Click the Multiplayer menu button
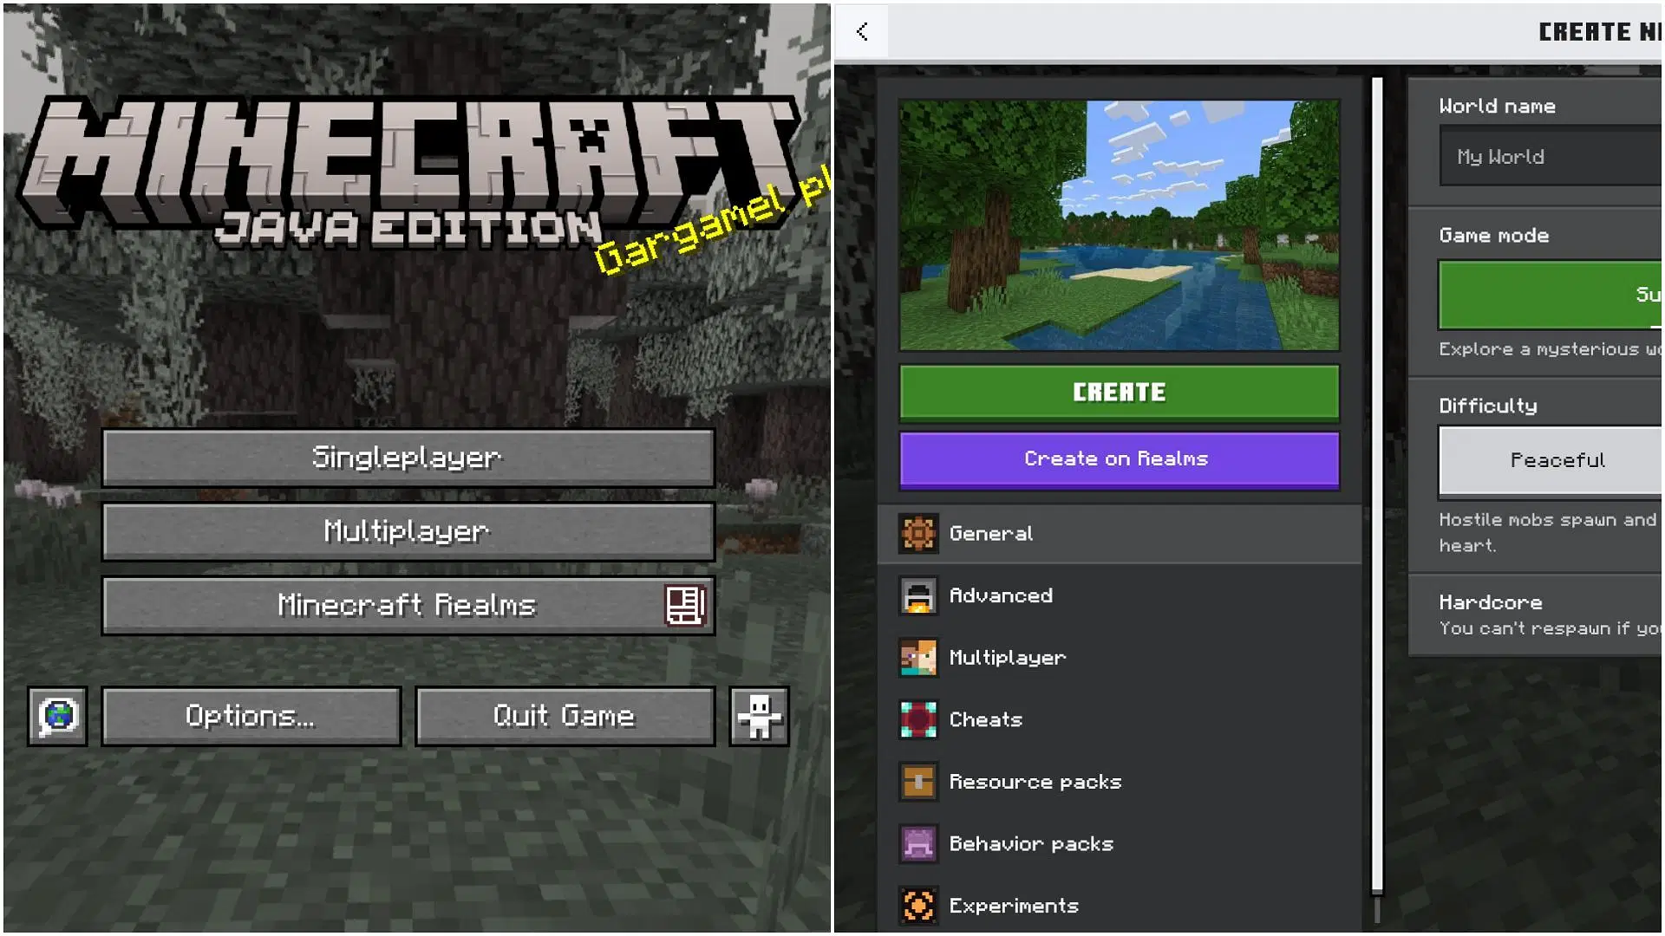 click(x=406, y=530)
